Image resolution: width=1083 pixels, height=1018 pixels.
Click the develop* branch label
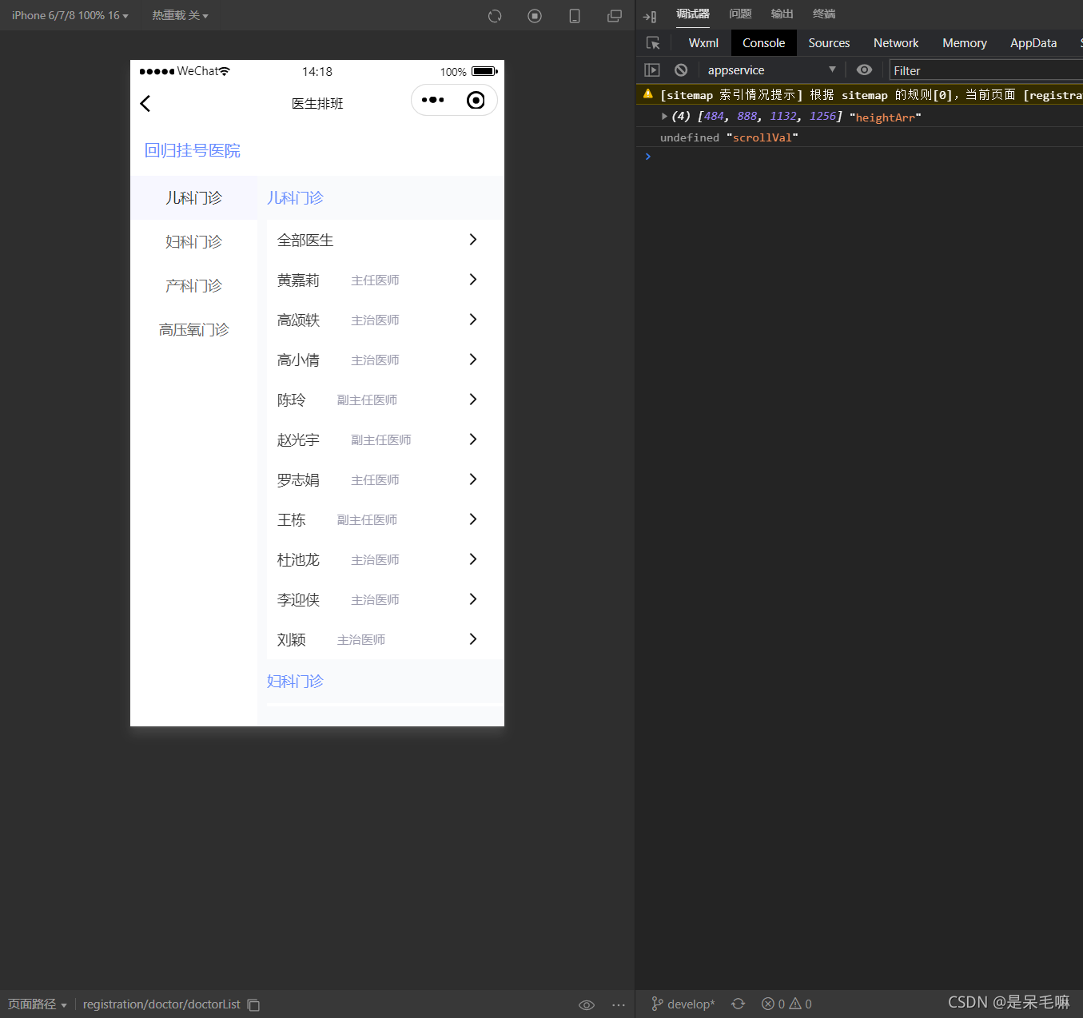691,1004
